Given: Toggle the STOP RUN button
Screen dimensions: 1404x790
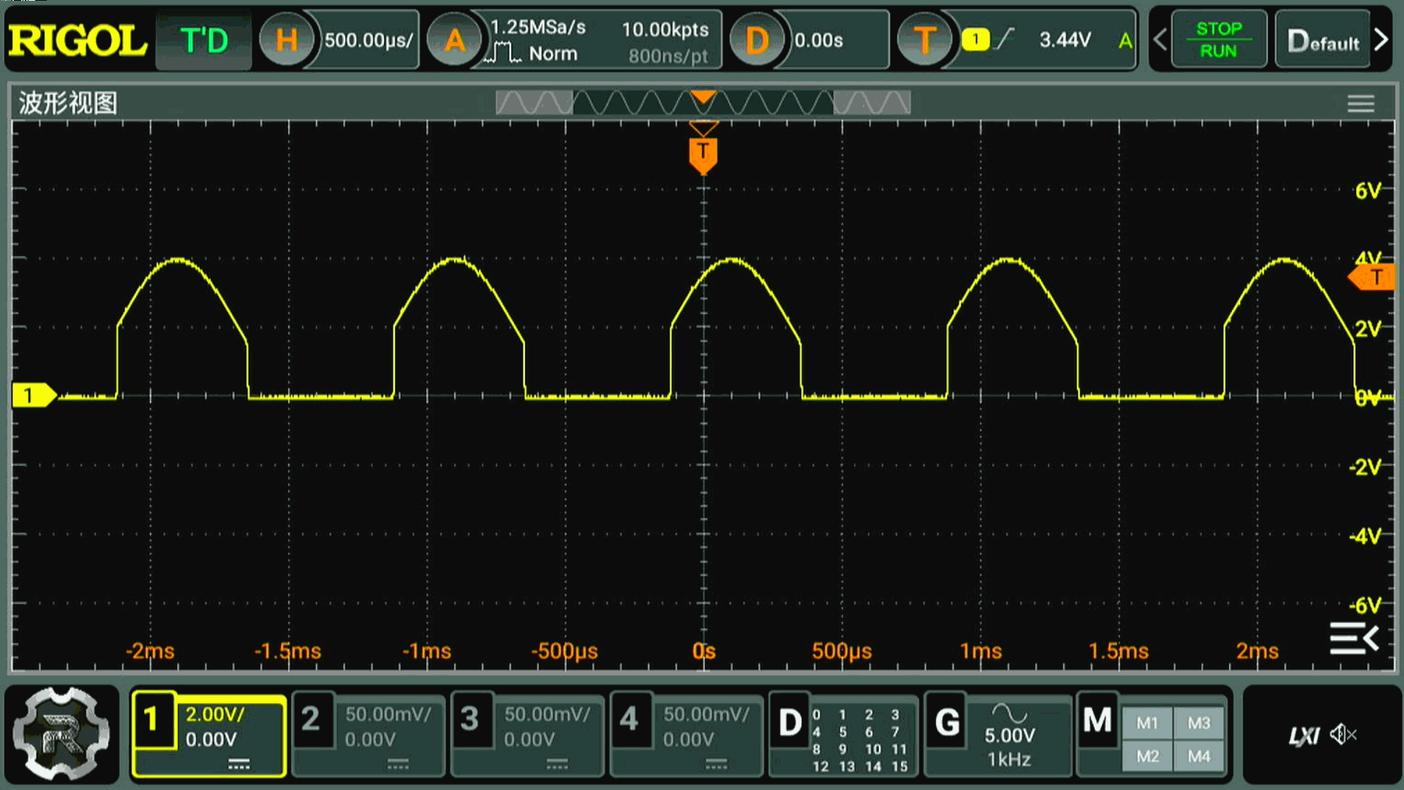Looking at the screenshot, I should (x=1218, y=39).
